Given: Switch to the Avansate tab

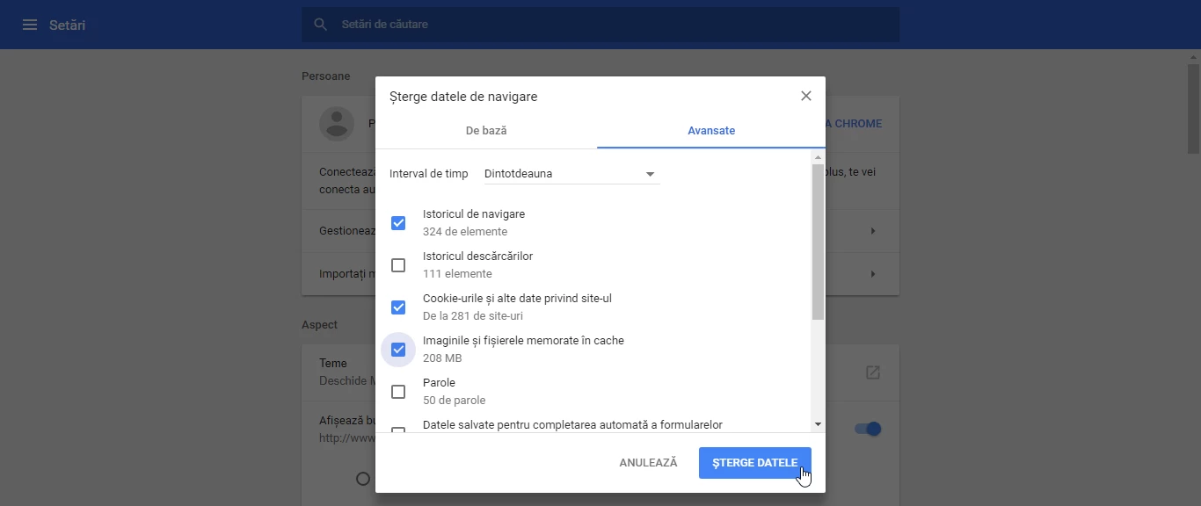Looking at the screenshot, I should pyautogui.click(x=712, y=130).
